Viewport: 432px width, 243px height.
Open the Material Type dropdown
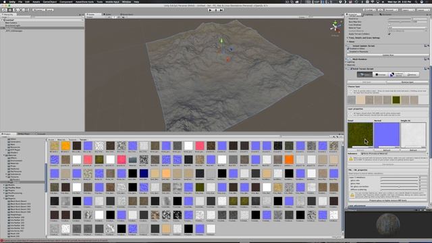point(408,28)
